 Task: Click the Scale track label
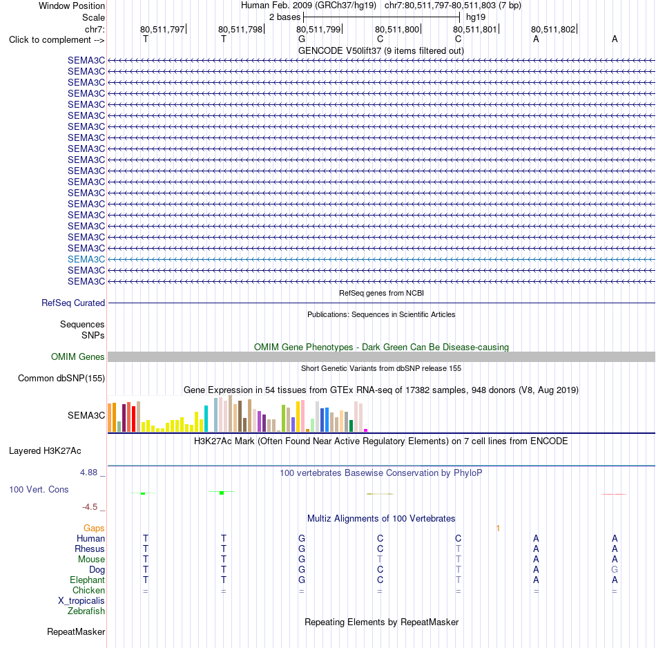pos(93,17)
